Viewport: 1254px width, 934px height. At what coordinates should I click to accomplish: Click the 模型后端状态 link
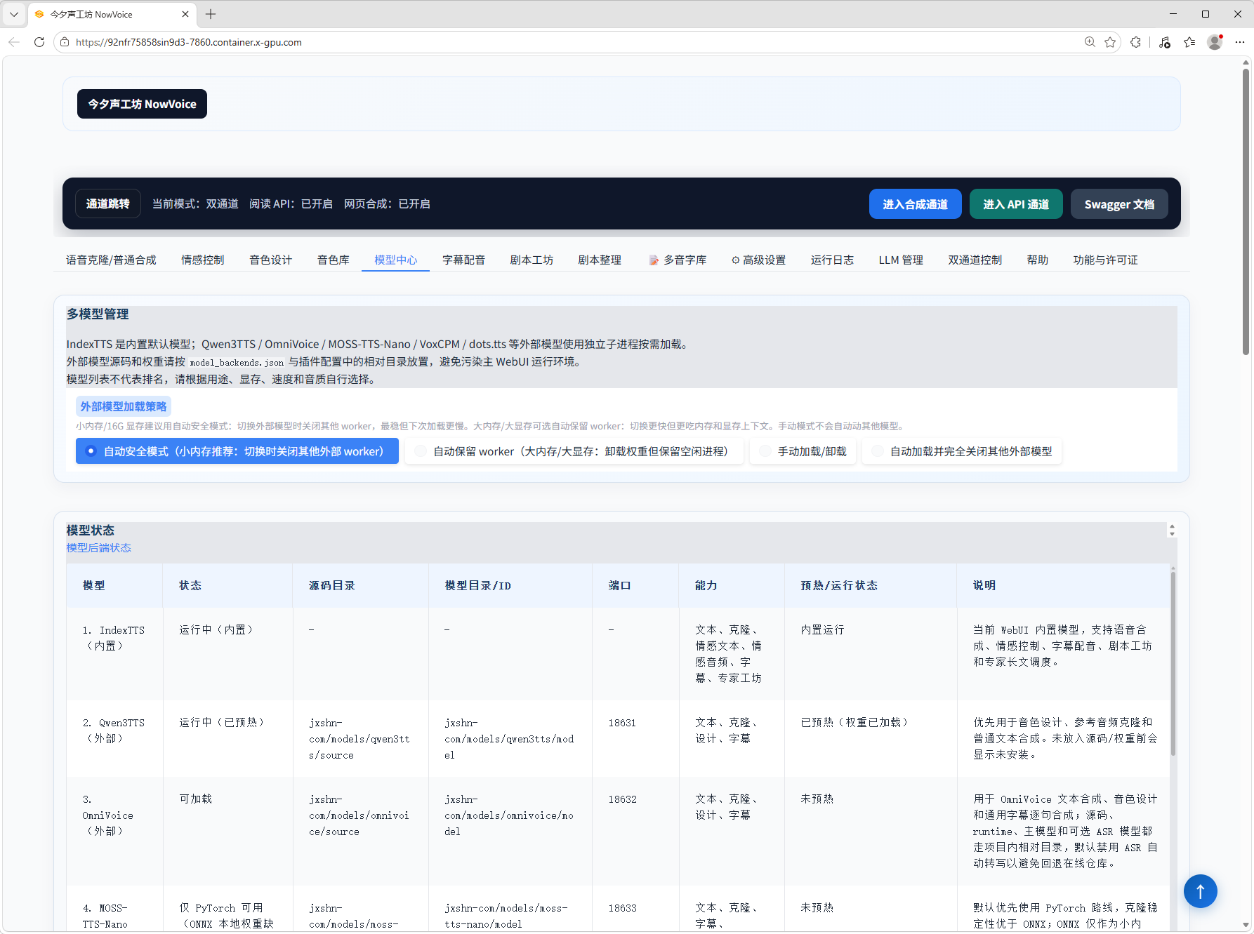99,548
